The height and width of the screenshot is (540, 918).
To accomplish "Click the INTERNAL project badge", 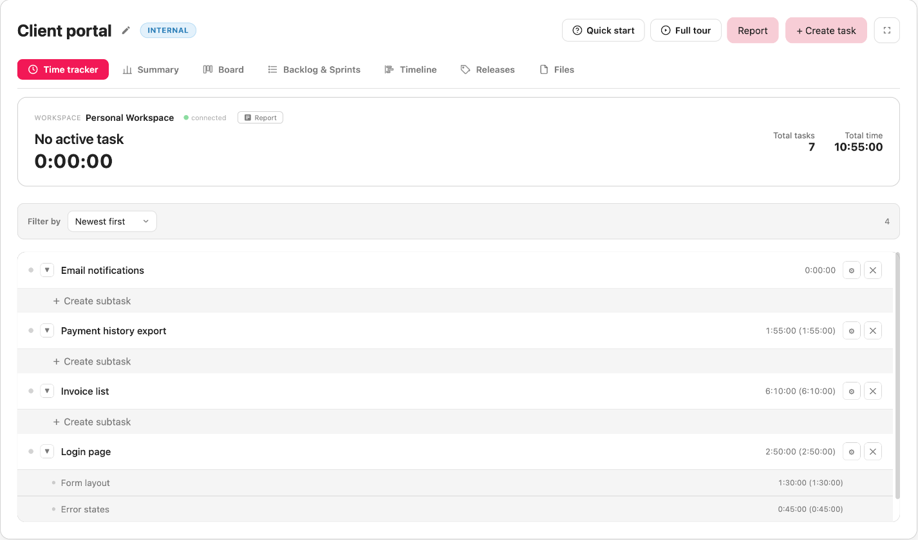I will [x=168, y=30].
